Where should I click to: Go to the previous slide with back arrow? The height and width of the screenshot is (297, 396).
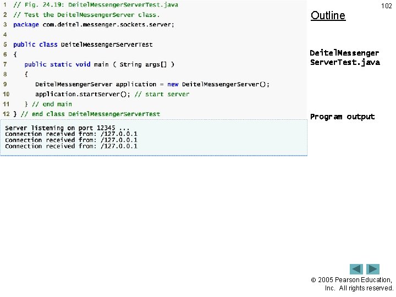pos(356,269)
